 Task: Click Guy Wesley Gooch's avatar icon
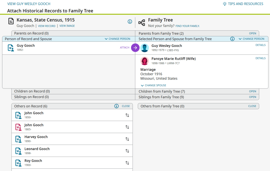pyautogui.click(x=144, y=48)
